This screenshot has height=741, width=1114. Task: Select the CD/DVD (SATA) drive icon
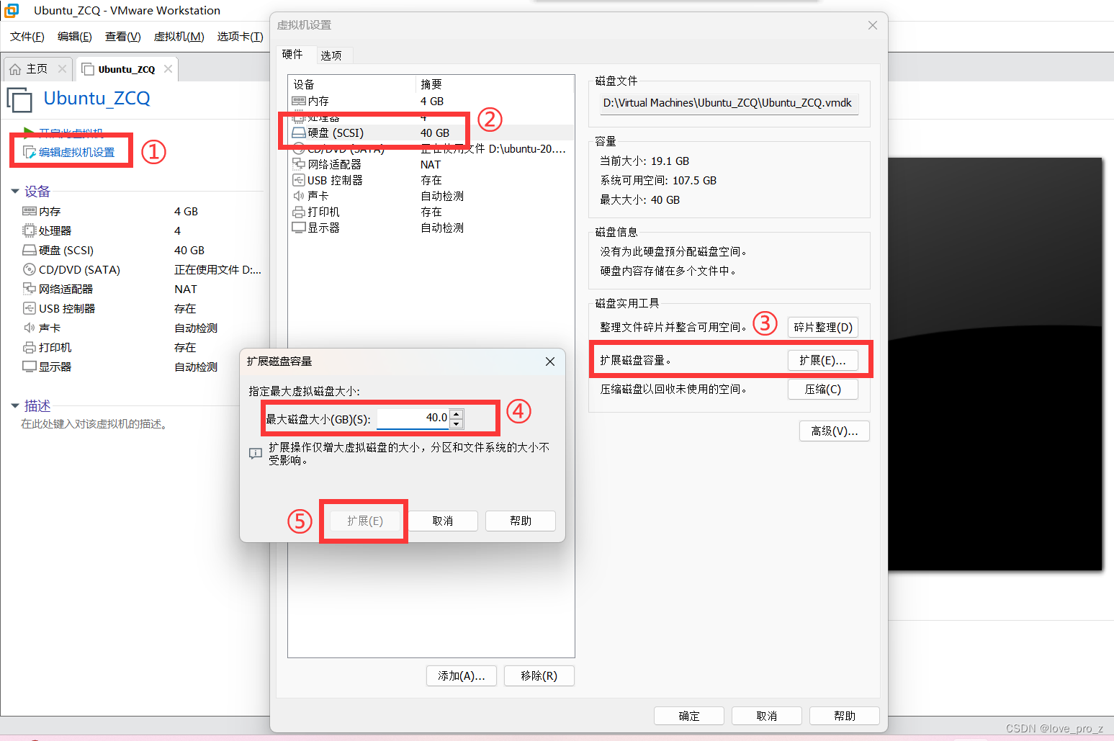click(299, 148)
